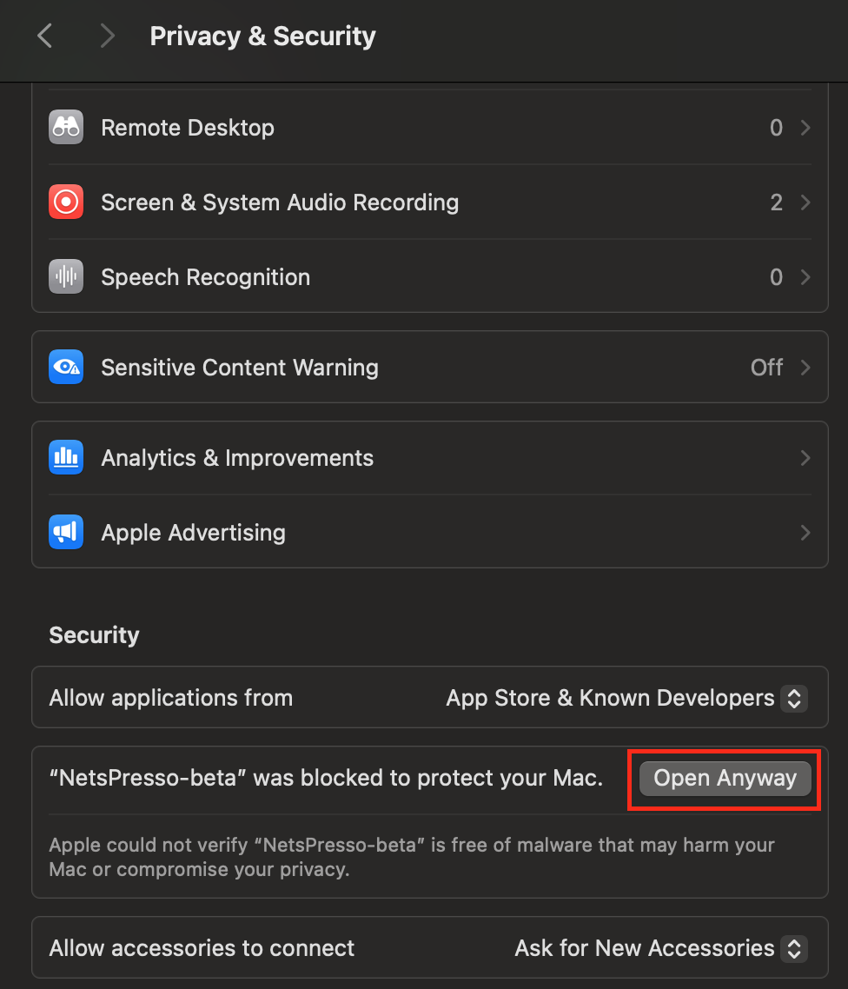Click the Off value for Sensitive Content
This screenshot has height=989, width=848.
pos(766,368)
